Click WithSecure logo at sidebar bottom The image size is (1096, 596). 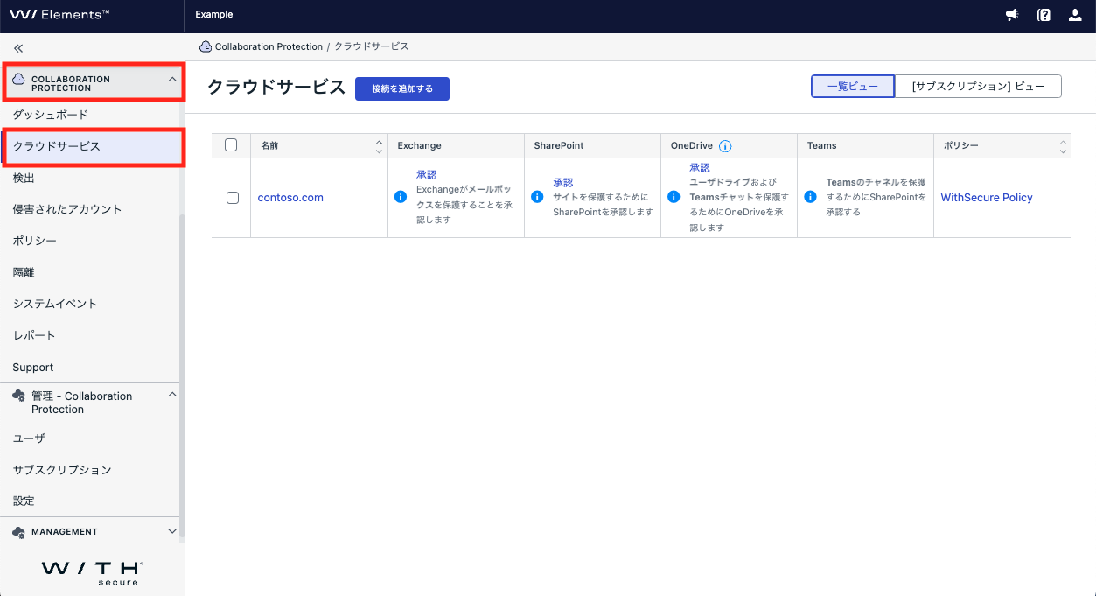point(93,572)
